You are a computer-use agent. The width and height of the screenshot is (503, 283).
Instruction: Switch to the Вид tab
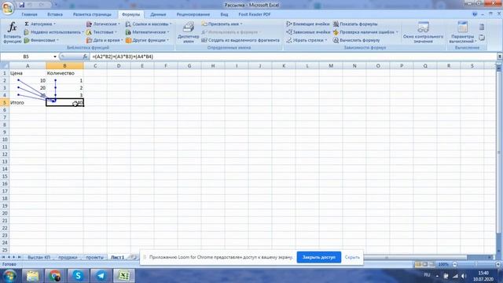224,14
